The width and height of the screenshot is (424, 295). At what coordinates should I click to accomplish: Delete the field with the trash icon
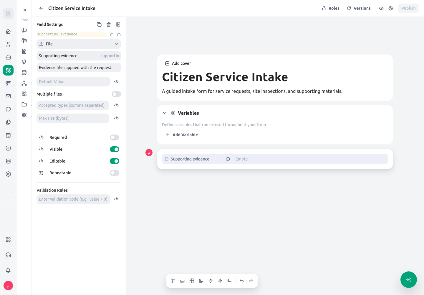click(x=109, y=24)
